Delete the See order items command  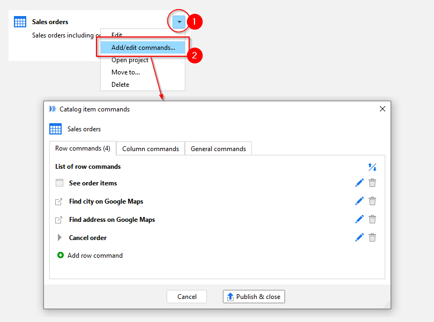point(372,183)
